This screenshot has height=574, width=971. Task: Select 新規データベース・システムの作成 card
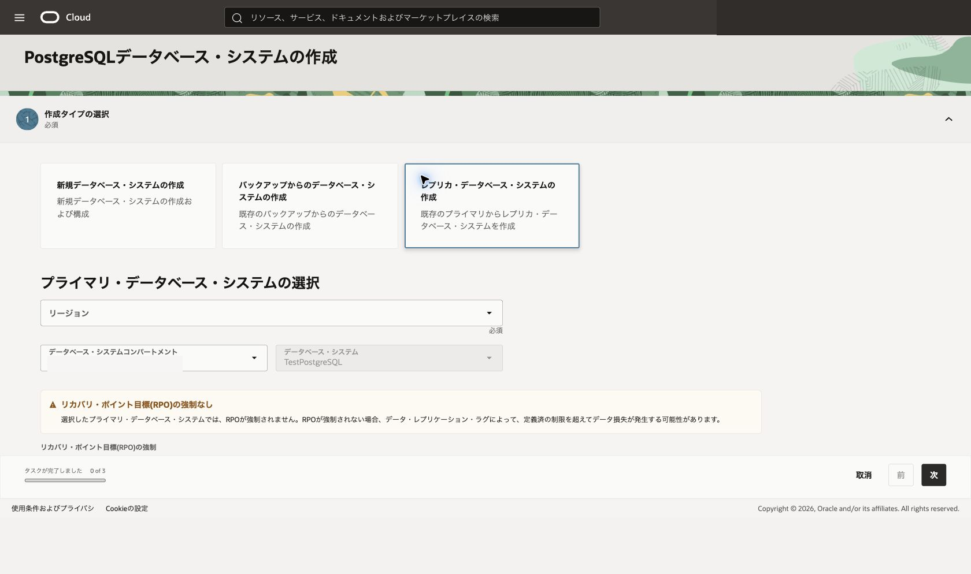pyautogui.click(x=128, y=206)
